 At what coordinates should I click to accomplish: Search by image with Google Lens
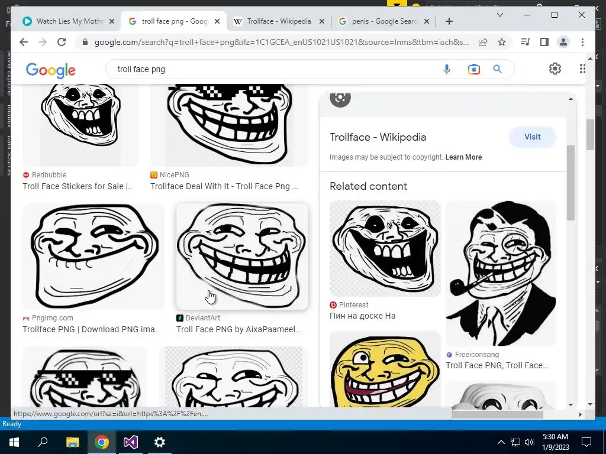tap(474, 69)
